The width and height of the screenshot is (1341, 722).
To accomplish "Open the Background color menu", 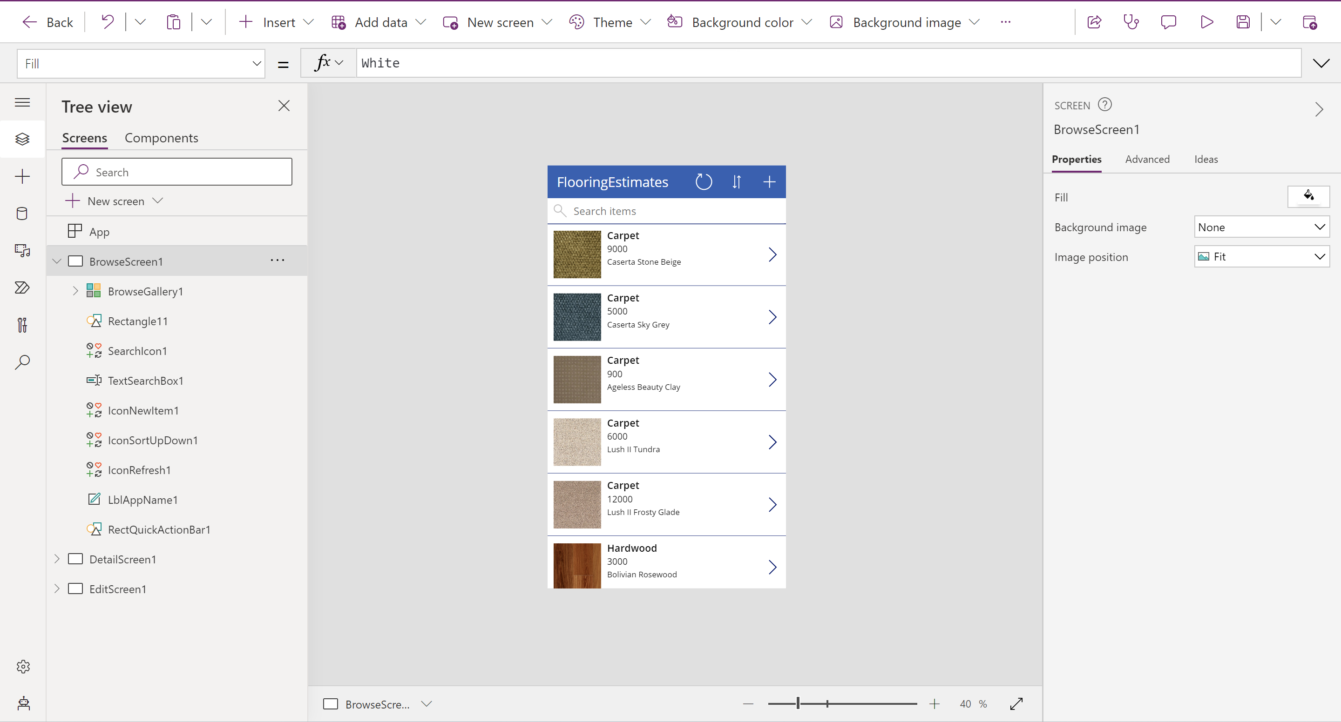I will (739, 22).
